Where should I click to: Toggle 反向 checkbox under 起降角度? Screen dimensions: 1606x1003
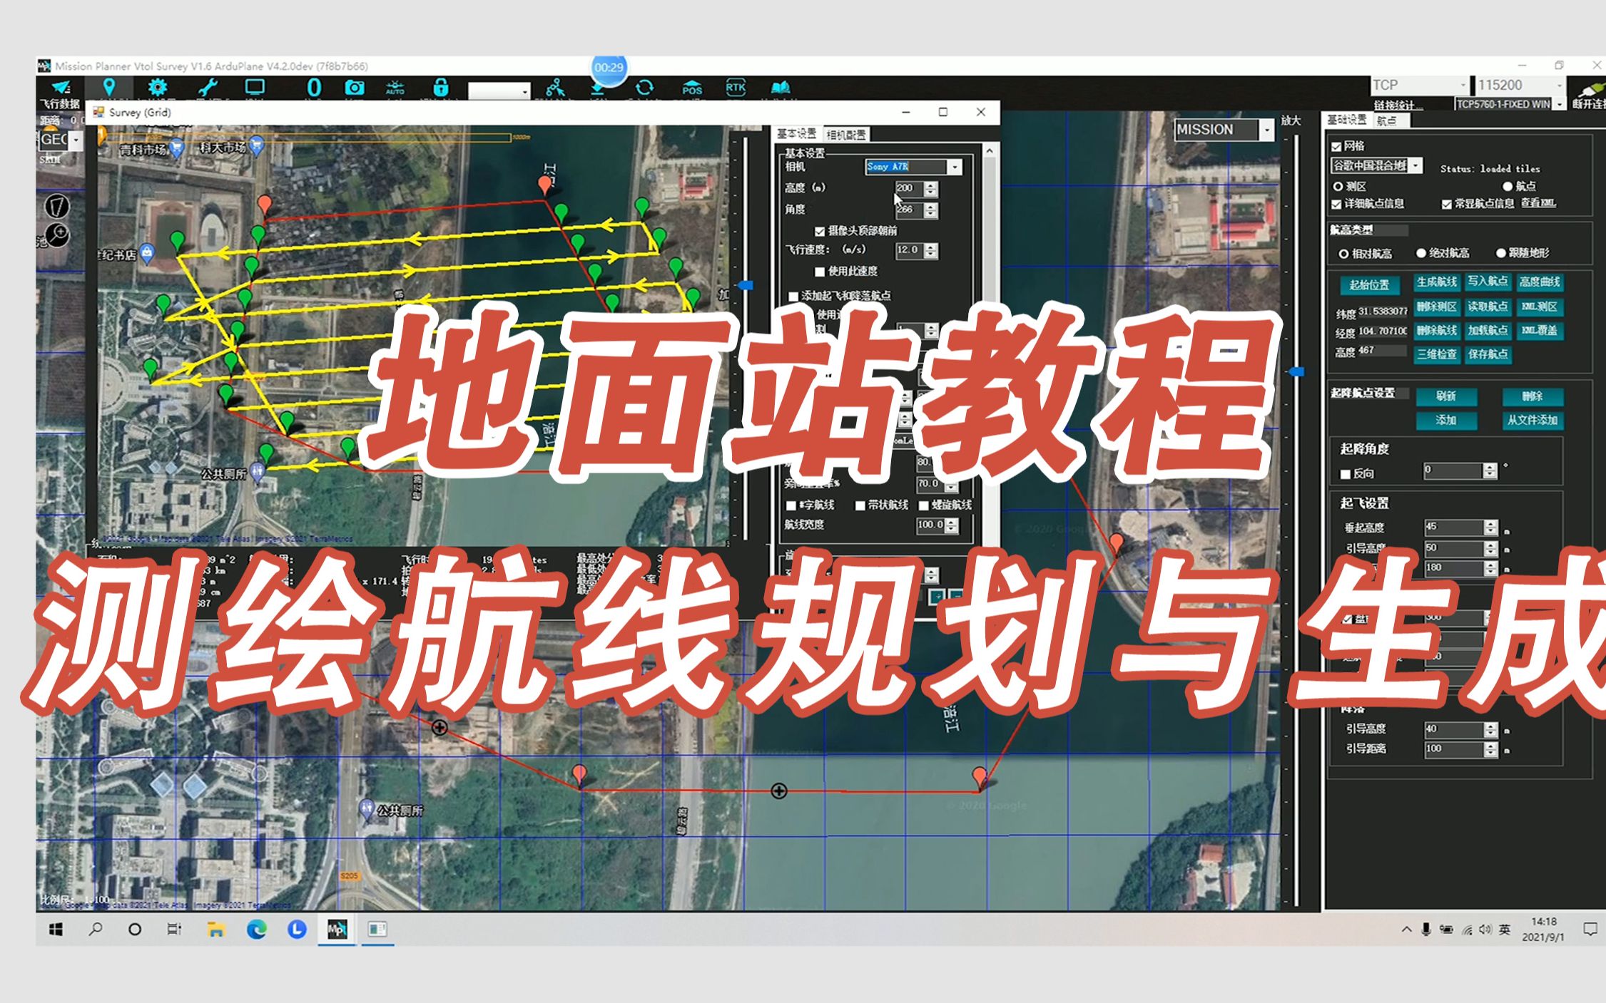coord(1346,474)
